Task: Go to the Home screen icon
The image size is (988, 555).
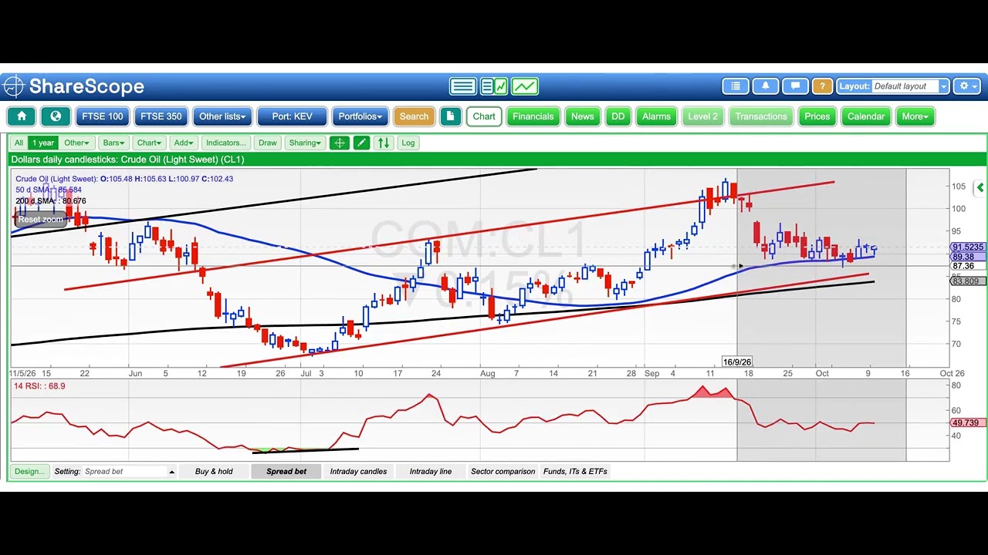Action: (22, 116)
